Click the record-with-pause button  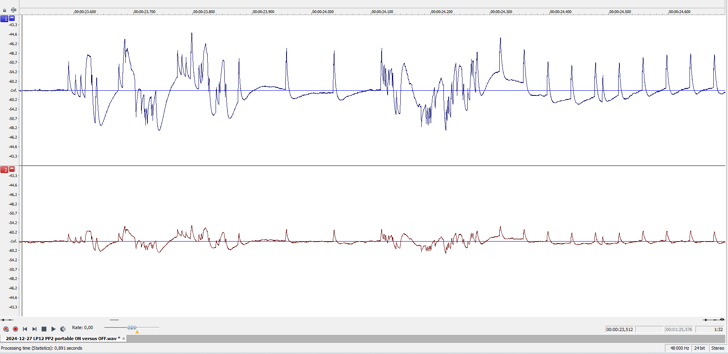click(6, 329)
